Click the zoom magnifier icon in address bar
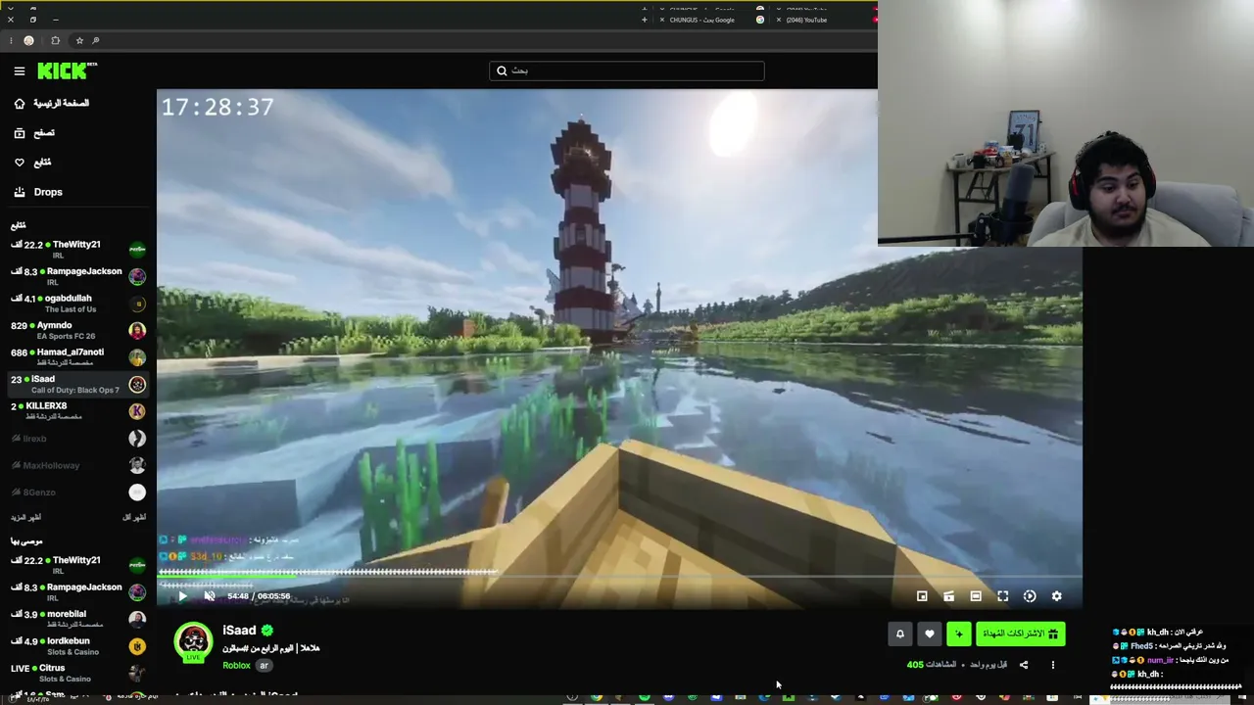Image resolution: width=1254 pixels, height=705 pixels. click(95, 40)
